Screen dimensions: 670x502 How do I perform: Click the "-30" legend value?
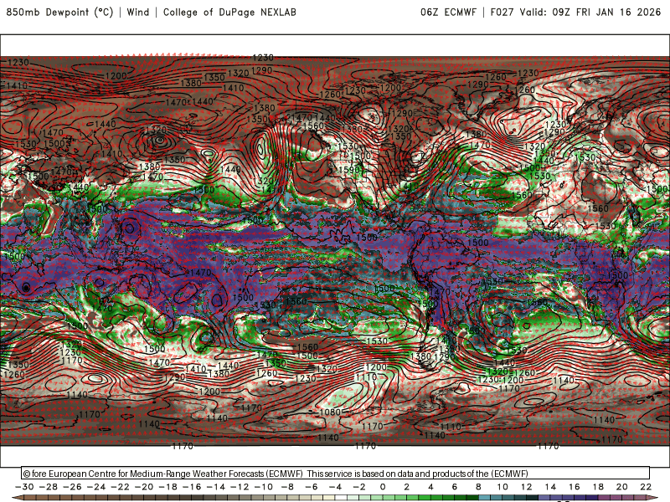(24, 487)
